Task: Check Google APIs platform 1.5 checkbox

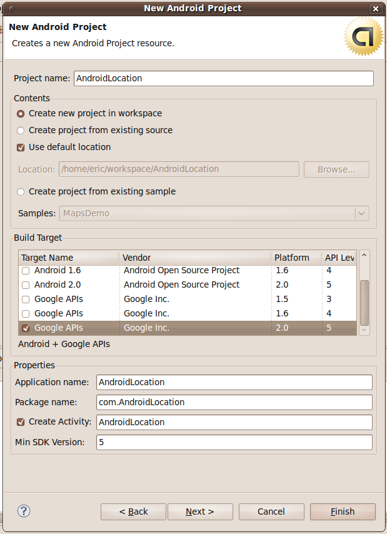Action: click(x=26, y=300)
